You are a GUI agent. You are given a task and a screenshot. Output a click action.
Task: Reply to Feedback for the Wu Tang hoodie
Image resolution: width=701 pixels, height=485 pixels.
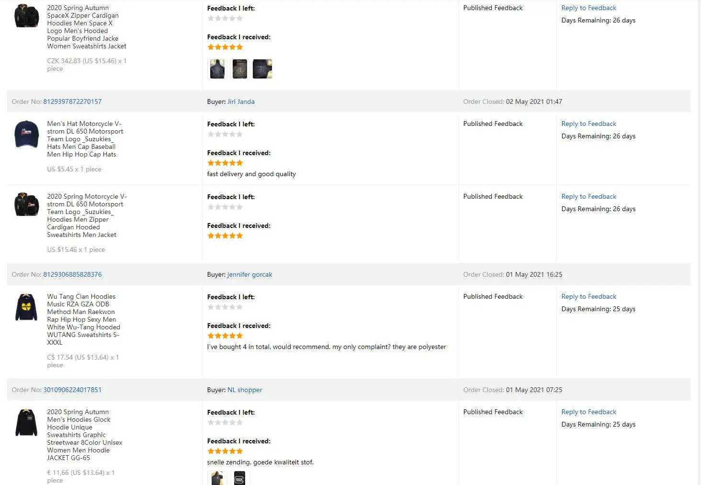click(x=588, y=296)
